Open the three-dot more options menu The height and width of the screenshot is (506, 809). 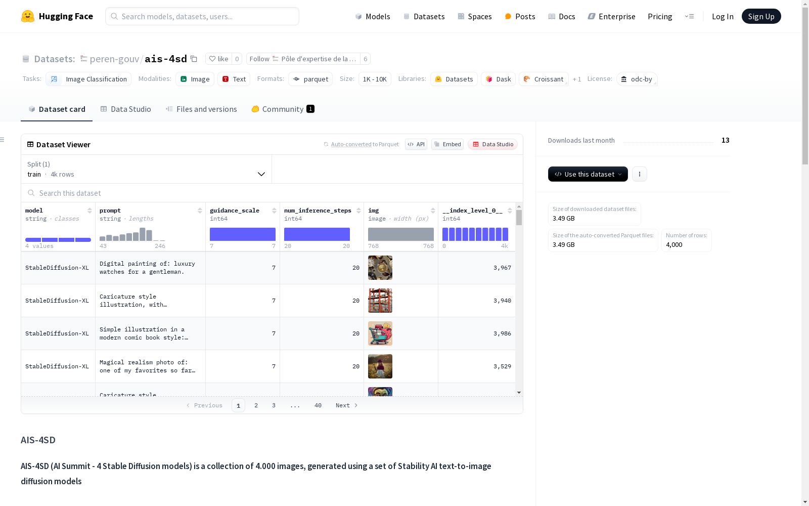pos(640,174)
